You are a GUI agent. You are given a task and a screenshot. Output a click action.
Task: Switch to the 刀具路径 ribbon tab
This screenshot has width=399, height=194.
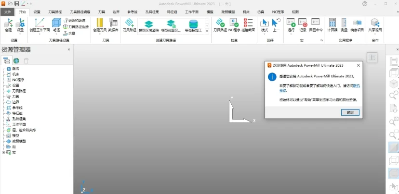tap(55, 12)
